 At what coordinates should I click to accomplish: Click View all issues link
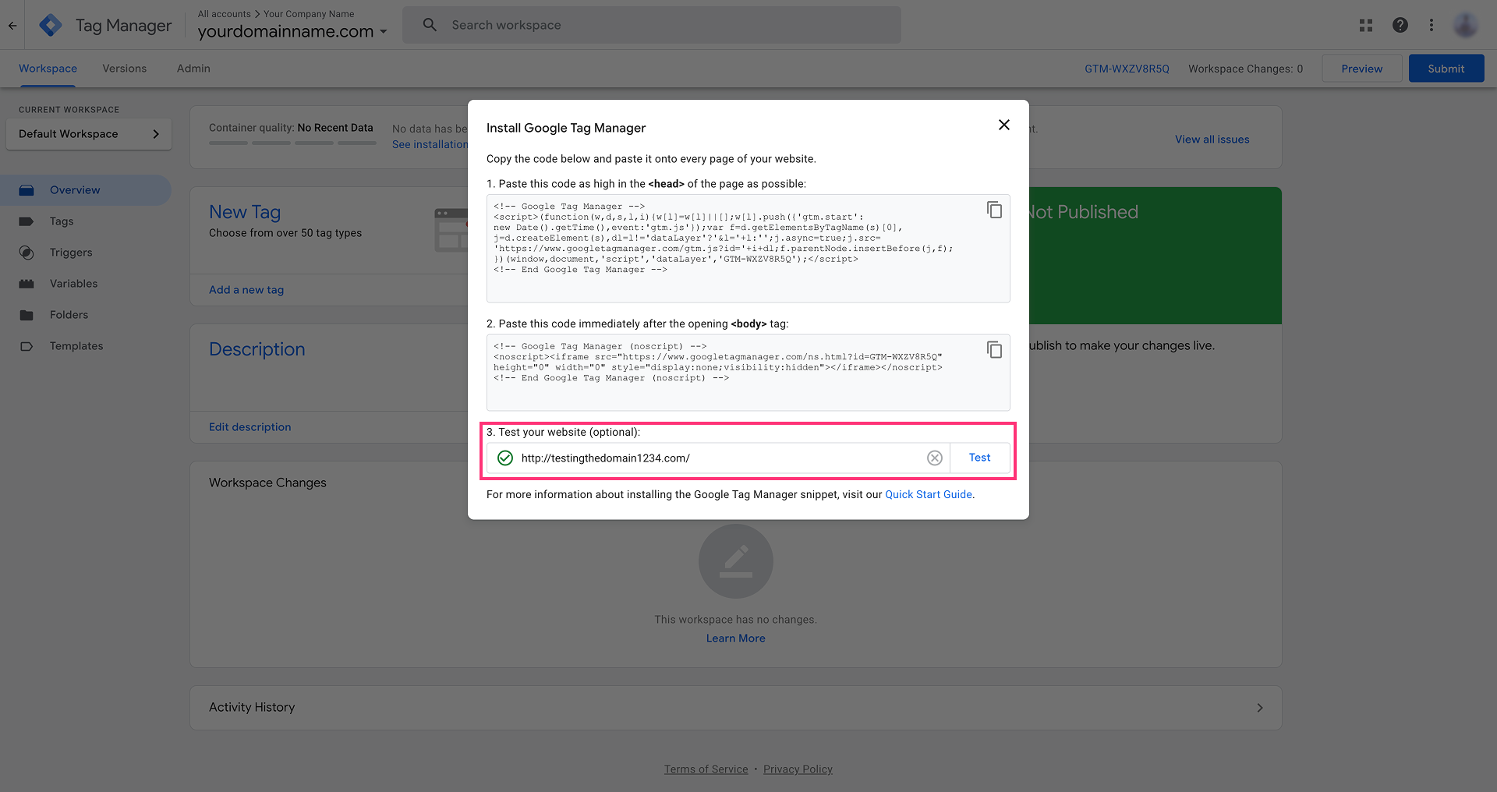(1212, 140)
